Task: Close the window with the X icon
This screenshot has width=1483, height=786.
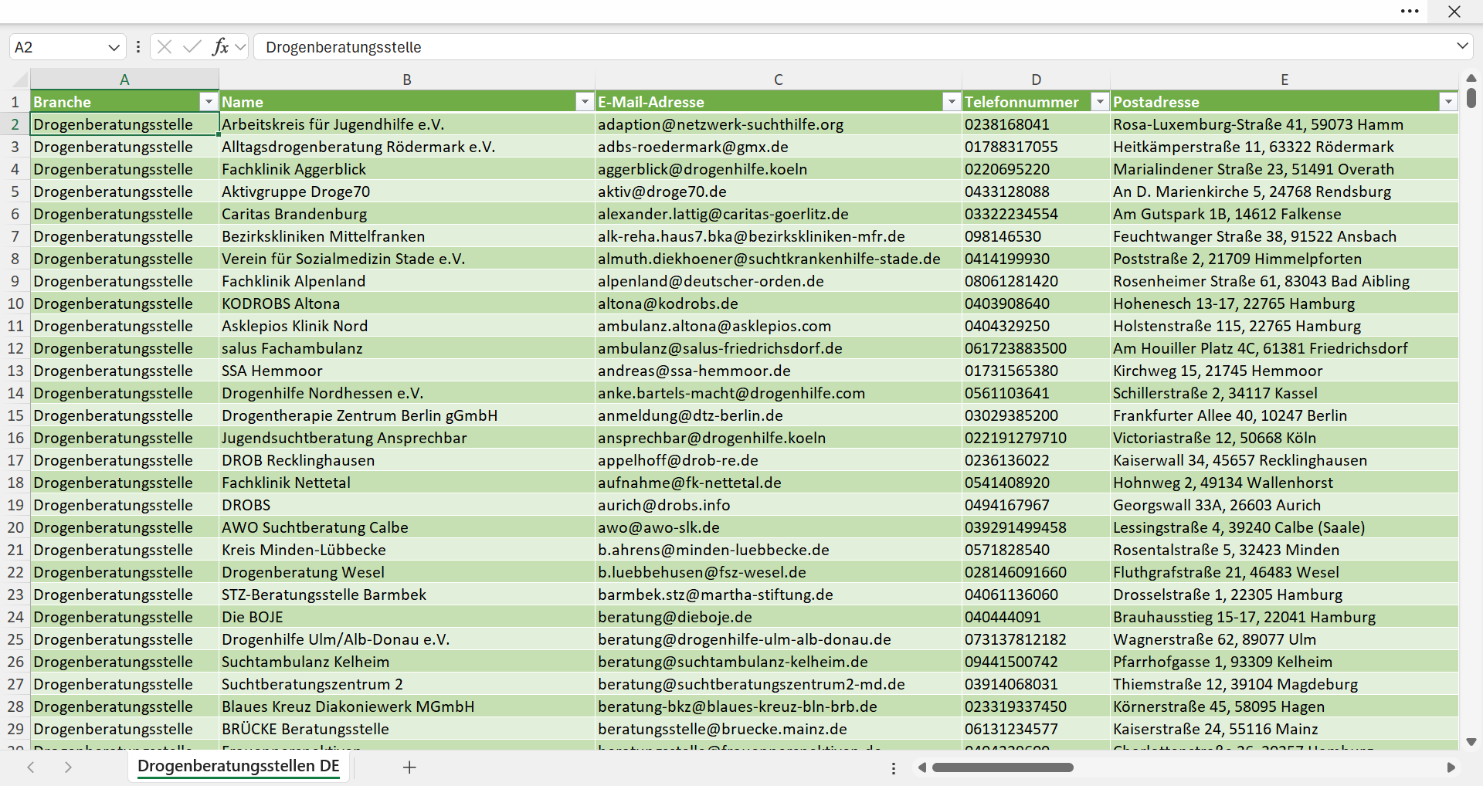Action: 1454,12
